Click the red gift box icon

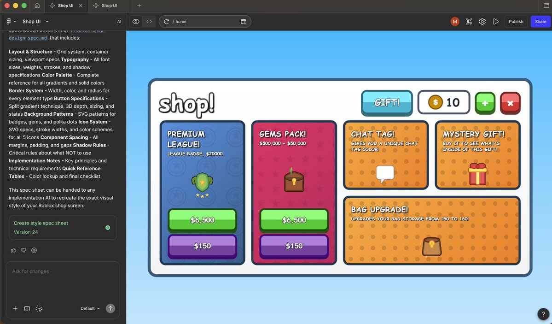[x=478, y=174]
